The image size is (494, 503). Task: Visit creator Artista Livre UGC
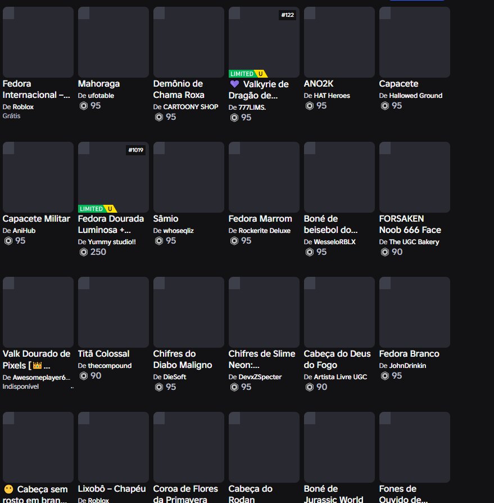coord(340,377)
